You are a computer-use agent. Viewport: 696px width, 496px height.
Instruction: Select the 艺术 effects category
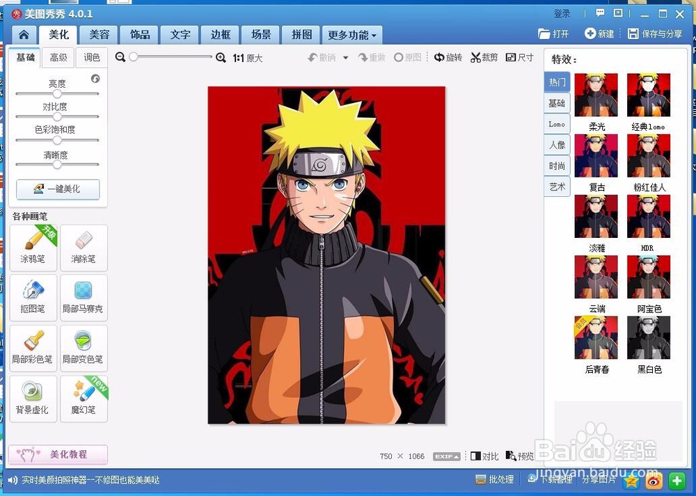click(557, 186)
